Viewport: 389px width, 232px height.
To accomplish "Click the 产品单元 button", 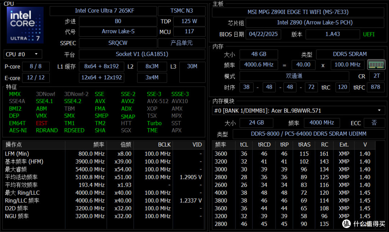I will (x=182, y=43).
